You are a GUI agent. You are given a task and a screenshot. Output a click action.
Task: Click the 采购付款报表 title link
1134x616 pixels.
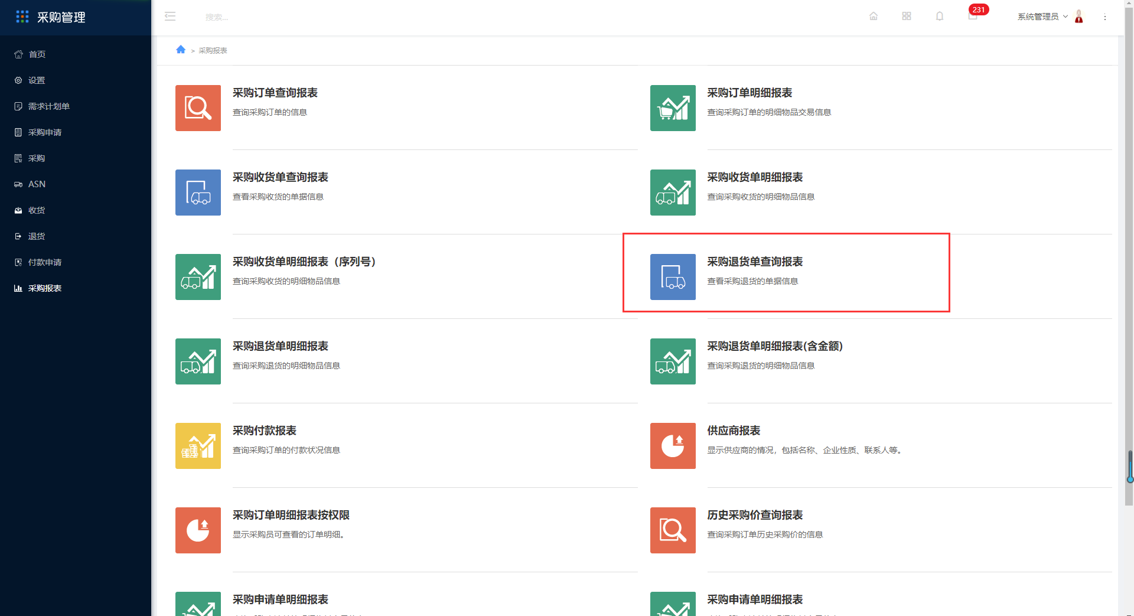[x=265, y=431]
